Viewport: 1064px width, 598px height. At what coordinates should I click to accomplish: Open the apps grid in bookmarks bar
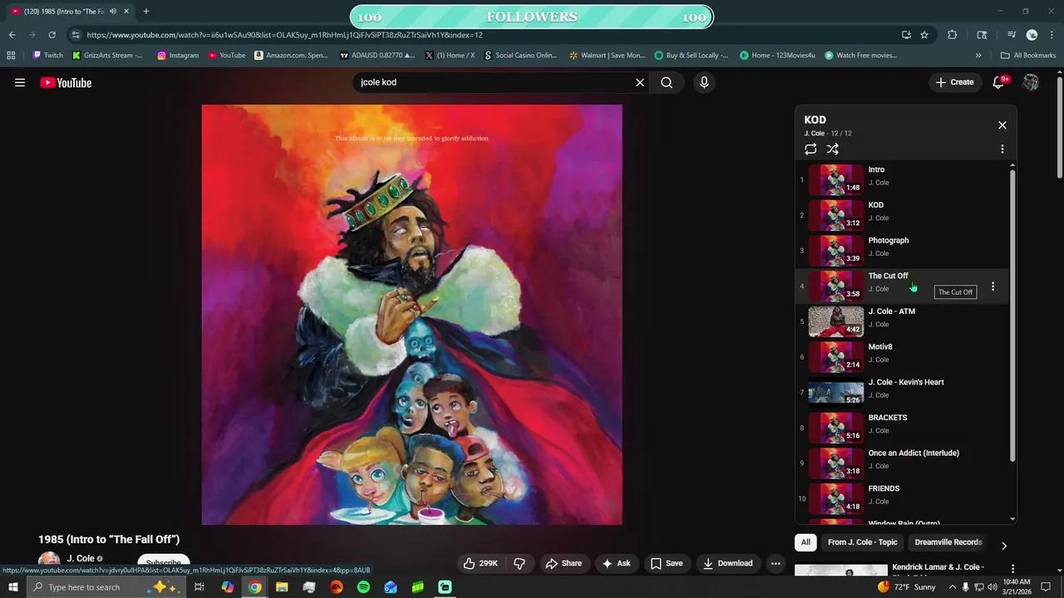(x=11, y=56)
